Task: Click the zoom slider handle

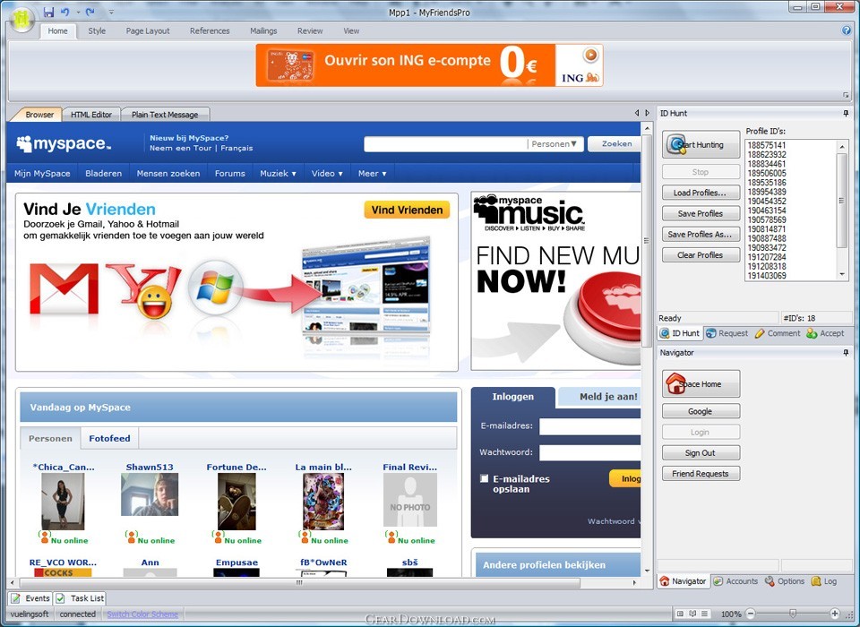Action: click(x=793, y=614)
